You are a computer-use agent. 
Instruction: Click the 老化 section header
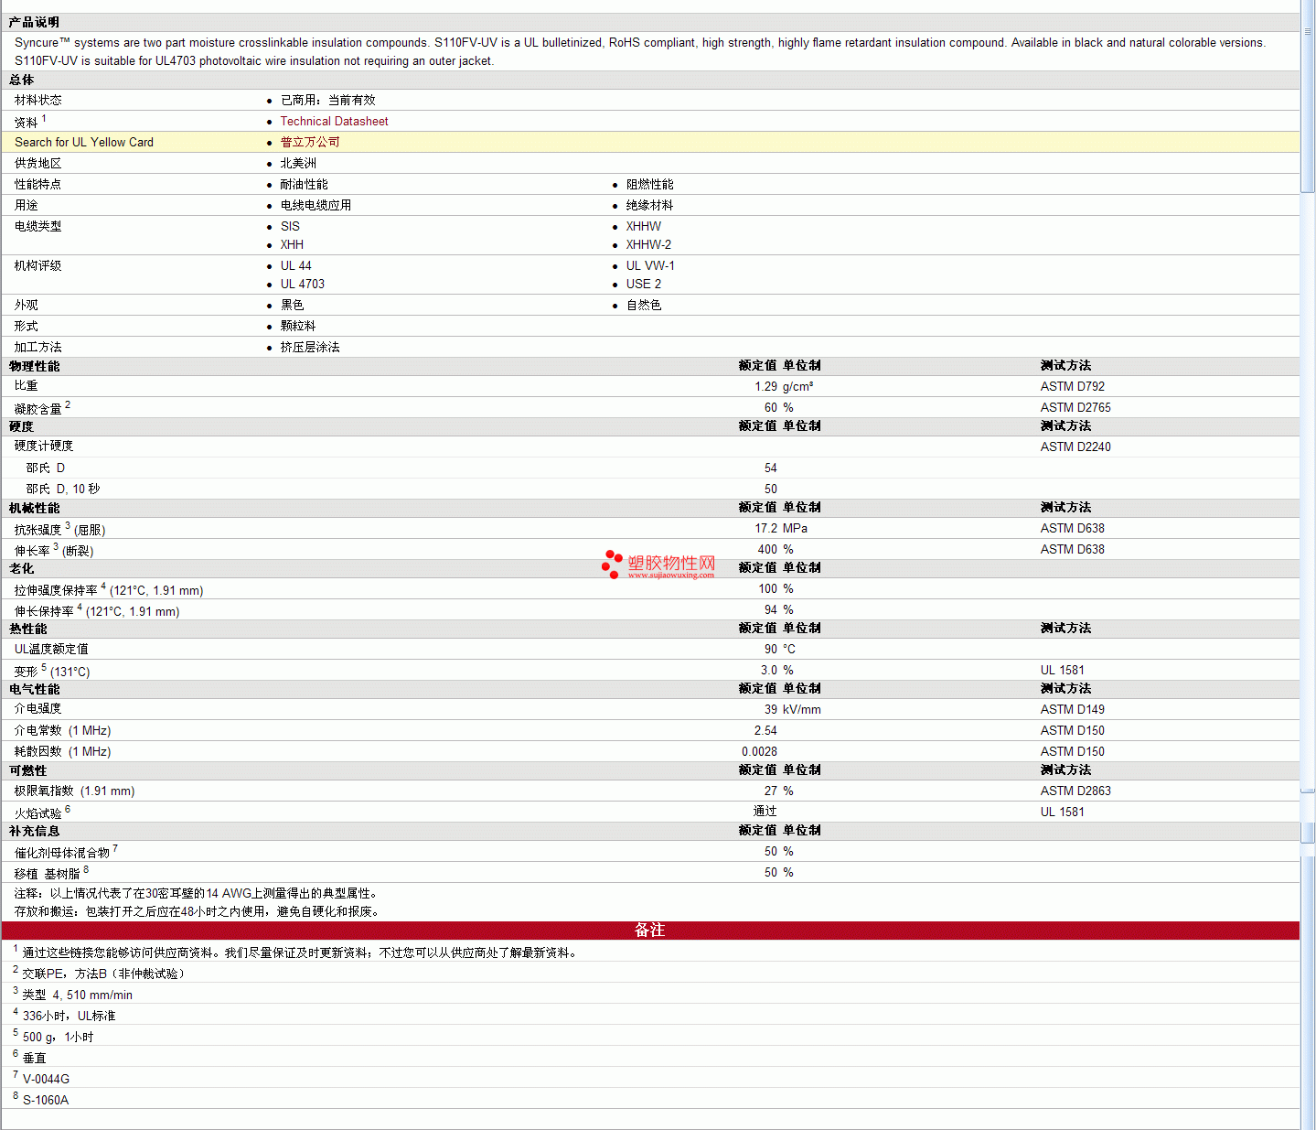click(x=22, y=568)
